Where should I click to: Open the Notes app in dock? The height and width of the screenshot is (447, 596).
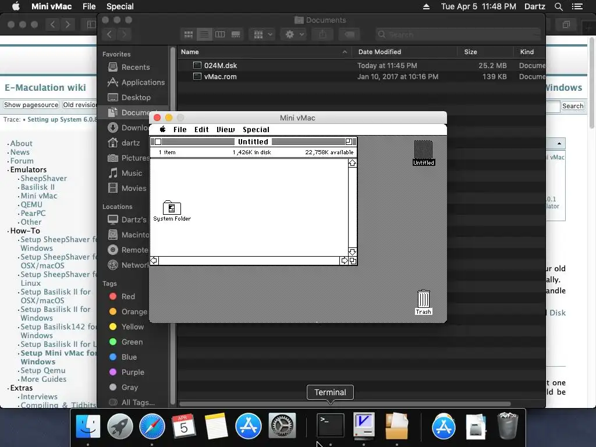point(217,426)
